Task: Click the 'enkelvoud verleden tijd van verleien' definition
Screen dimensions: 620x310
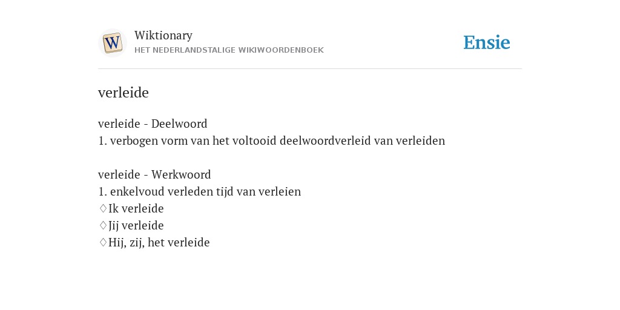Action: click(200, 191)
